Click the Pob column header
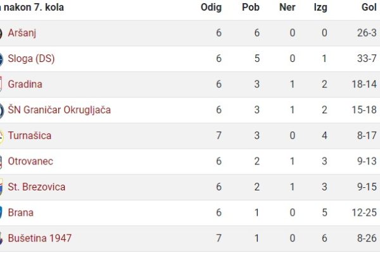 click(251, 7)
